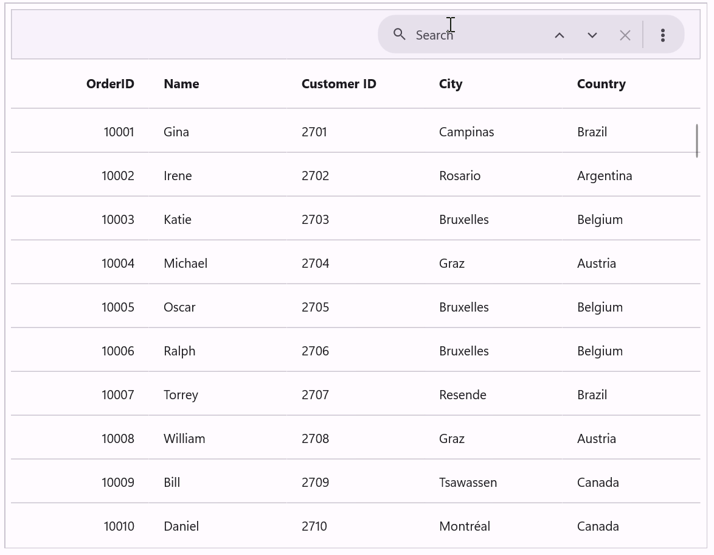Select order ID cell 10004

click(118, 264)
